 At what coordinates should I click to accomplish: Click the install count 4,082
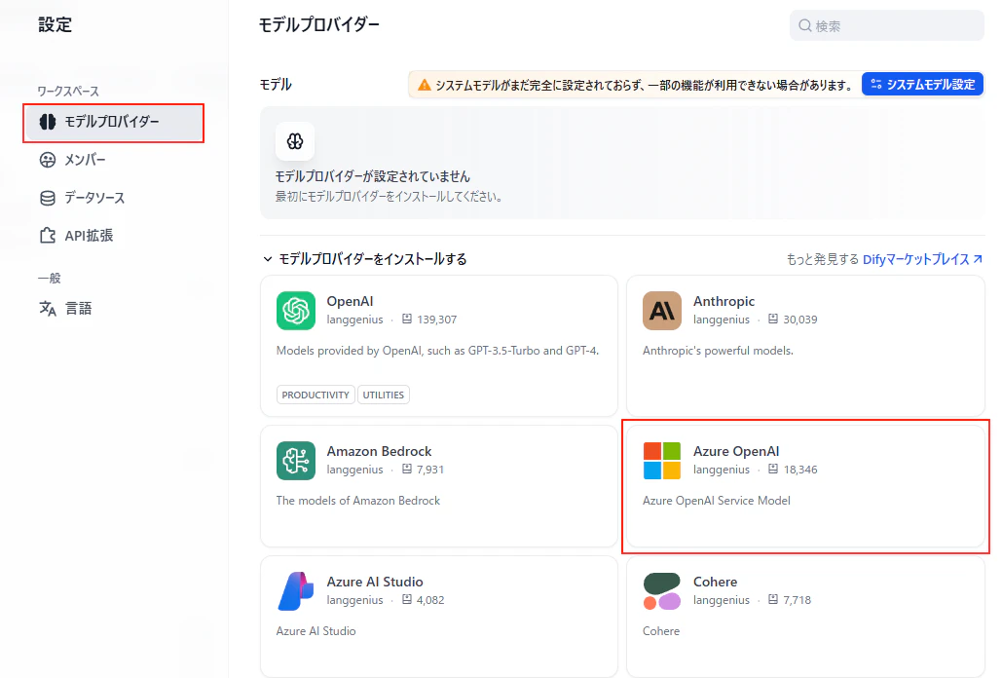point(430,600)
